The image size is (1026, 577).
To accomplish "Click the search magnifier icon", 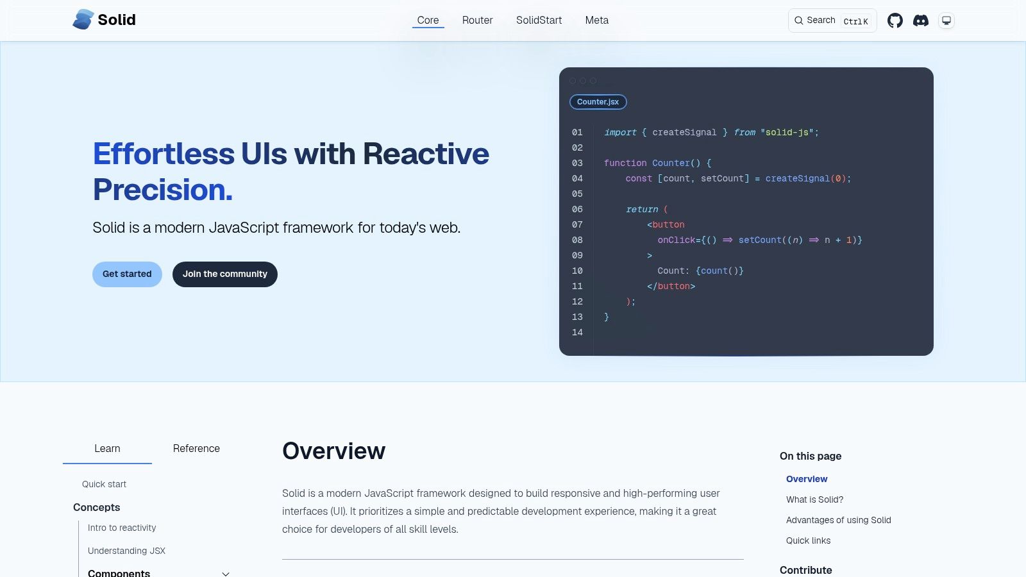I will tap(799, 21).
